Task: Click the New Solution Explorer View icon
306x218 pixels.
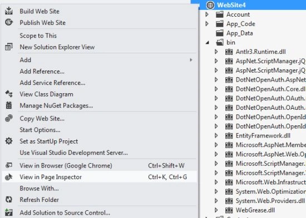Action: 9,47
